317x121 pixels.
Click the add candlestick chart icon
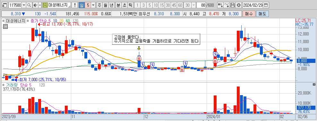(220, 5)
